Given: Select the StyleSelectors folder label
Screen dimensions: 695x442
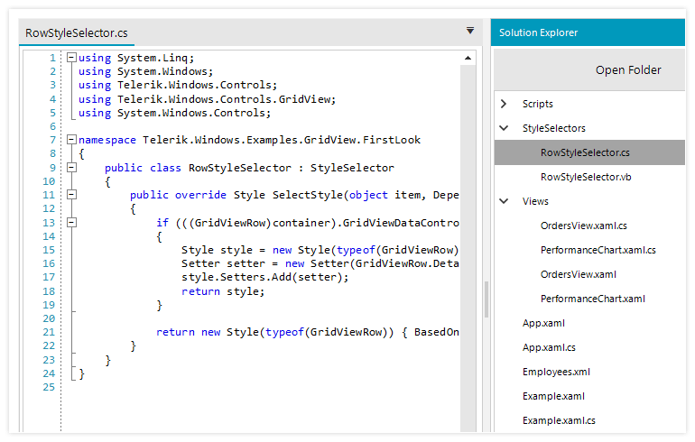Looking at the screenshot, I should coord(553,128).
